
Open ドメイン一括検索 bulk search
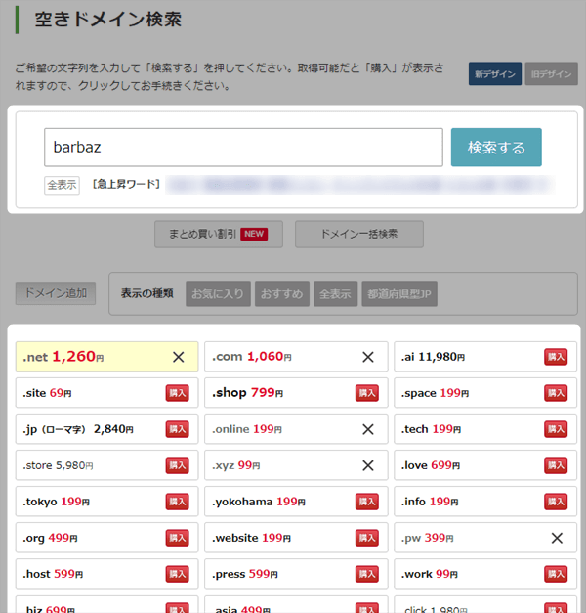(x=359, y=234)
